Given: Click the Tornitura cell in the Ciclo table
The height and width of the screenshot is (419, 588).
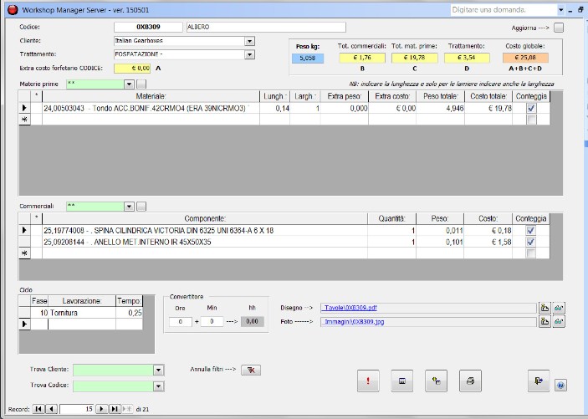Looking at the screenshot, I should pos(82,313).
